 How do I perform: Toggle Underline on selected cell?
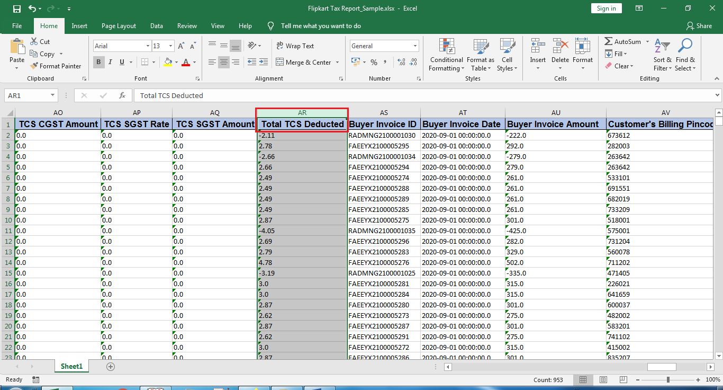[x=121, y=62]
